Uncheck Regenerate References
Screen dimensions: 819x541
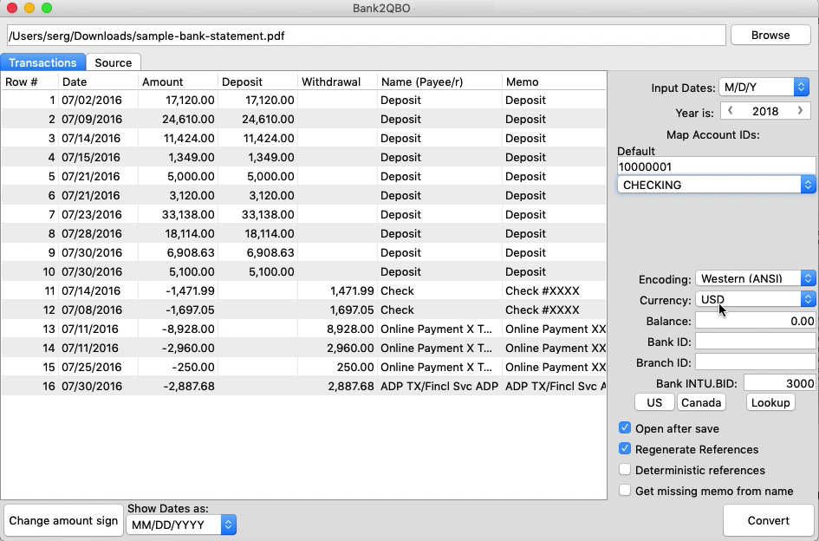point(625,449)
